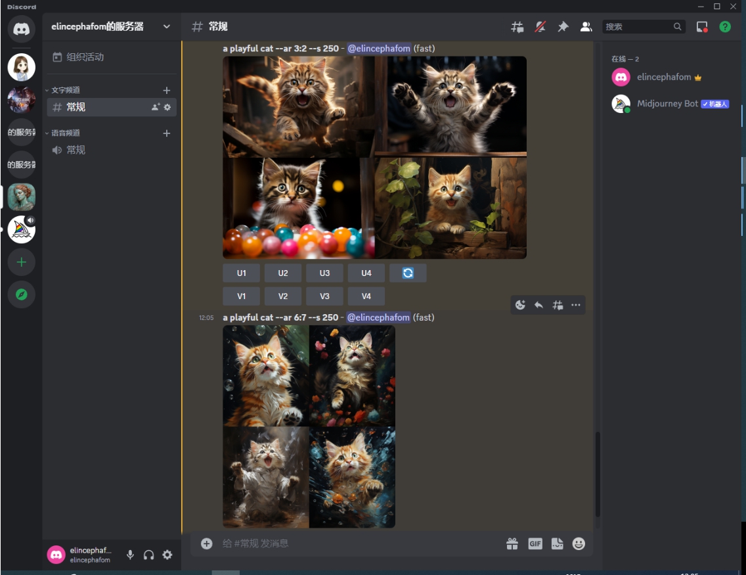The image size is (746, 575).
Task: Click the Explore servers compass icon
Action: pyautogui.click(x=22, y=294)
